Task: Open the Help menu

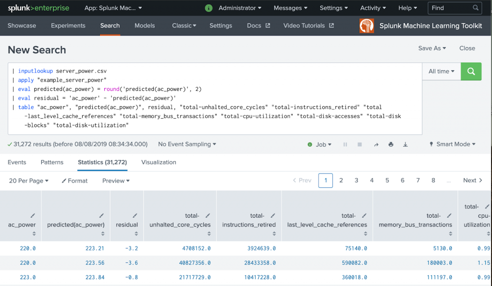Action: click(x=407, y=8)
